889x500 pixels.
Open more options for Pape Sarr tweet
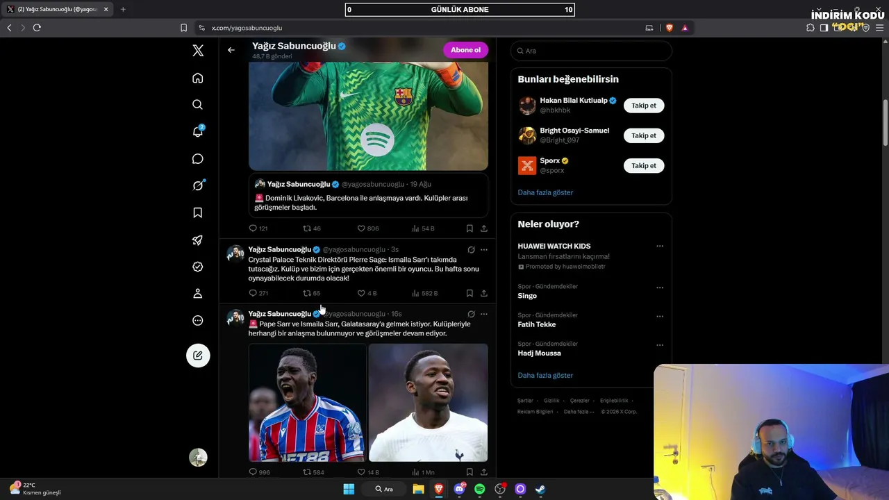(x=484, y=314)
